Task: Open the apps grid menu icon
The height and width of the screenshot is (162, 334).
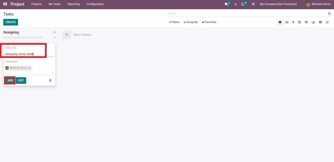Action: pyautogui.click(x=5, y=4)
